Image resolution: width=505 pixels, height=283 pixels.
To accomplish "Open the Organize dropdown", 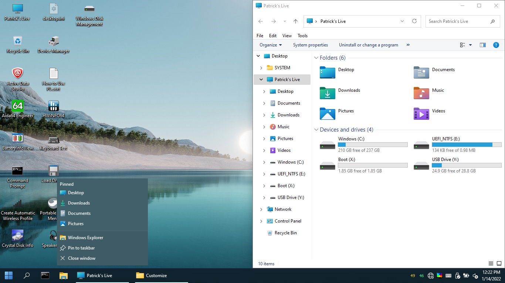I will click(x=271, y=45).
